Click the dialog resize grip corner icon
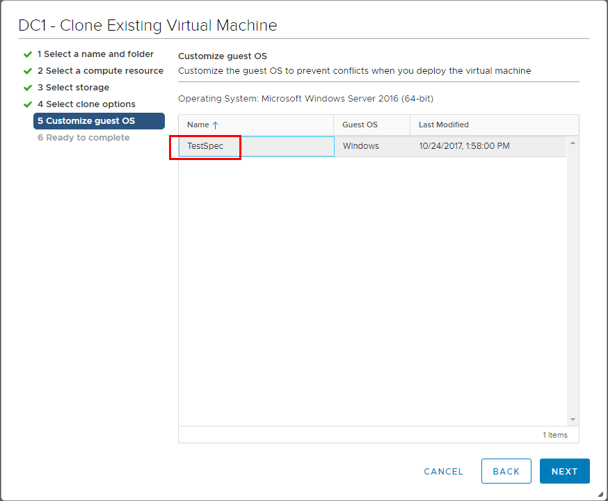Image resolution: width=608 pixels, height=501 pixels. 600,494
